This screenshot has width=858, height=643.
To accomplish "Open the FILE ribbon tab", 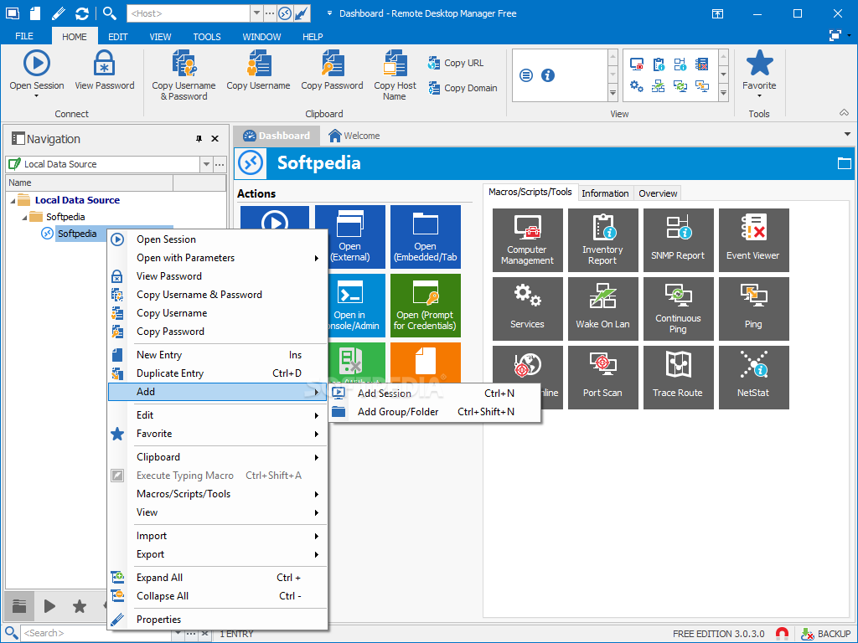I will click(24, 37).
